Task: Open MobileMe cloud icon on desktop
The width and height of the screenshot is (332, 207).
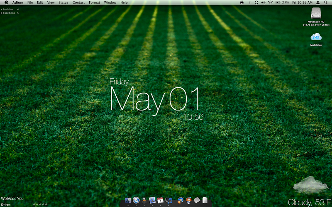Action: pos(316,37)
